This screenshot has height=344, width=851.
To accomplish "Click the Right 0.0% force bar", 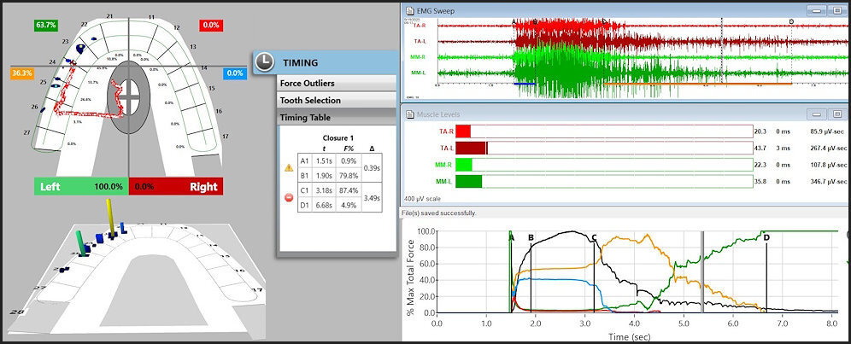I will (x=174, y=186).
